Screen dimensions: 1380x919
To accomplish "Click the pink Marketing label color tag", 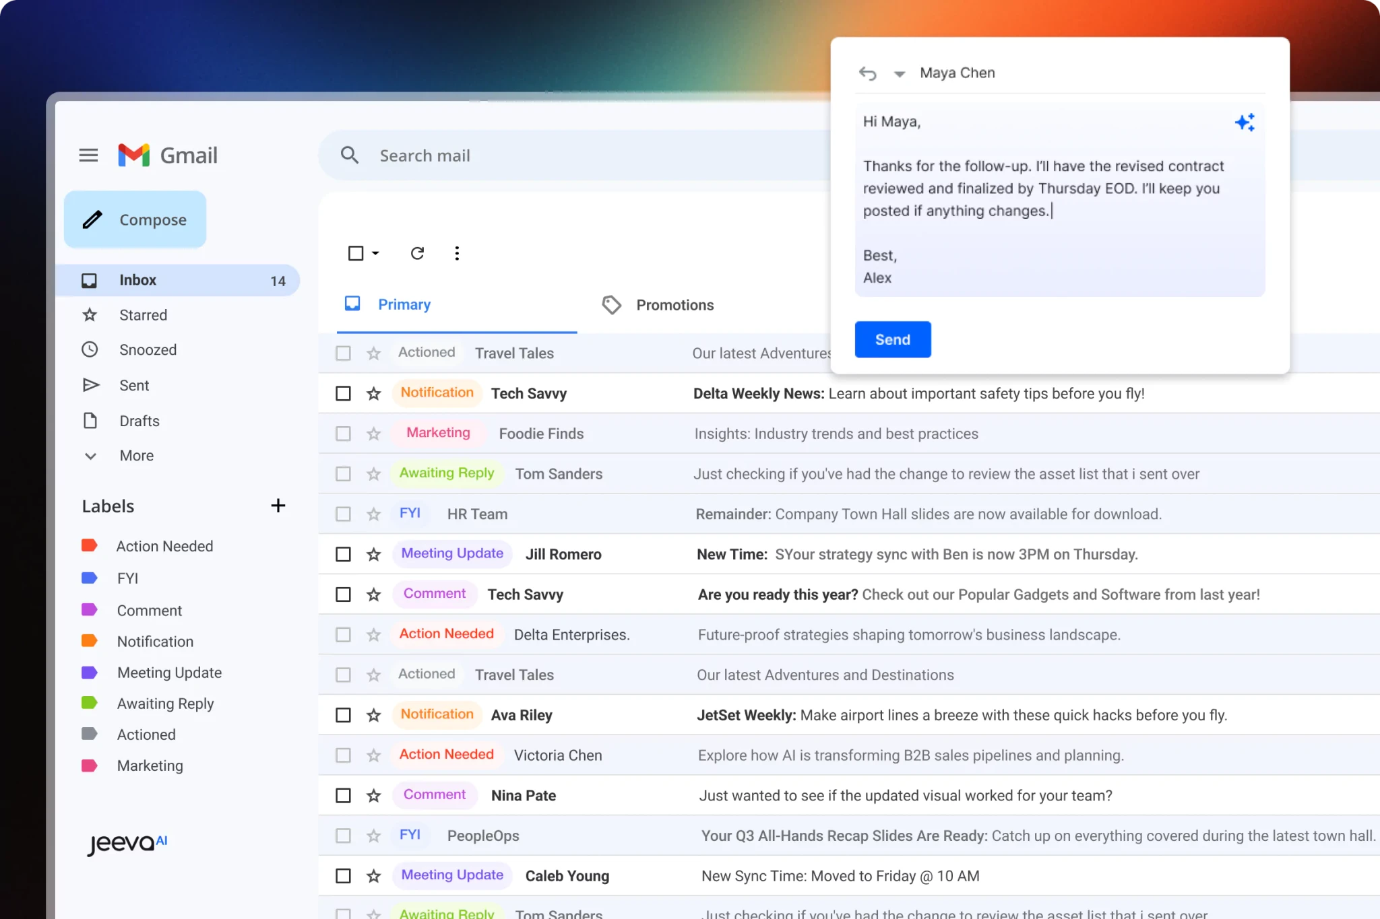I will click(x=90, y=765).
